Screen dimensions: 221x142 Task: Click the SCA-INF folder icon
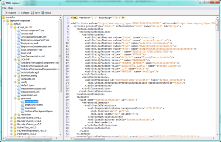pyautogui.click(x=19, y=60)
